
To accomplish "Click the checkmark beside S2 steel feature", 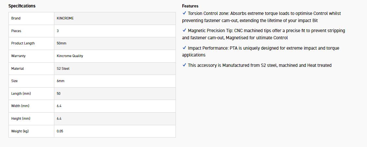I will [x=184, y=65].
